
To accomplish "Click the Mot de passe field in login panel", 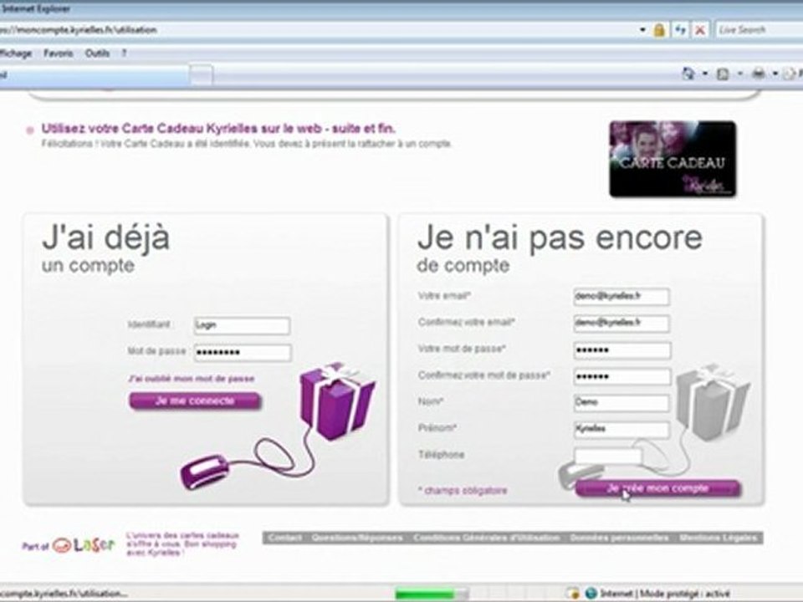I will tap(243, 352).
